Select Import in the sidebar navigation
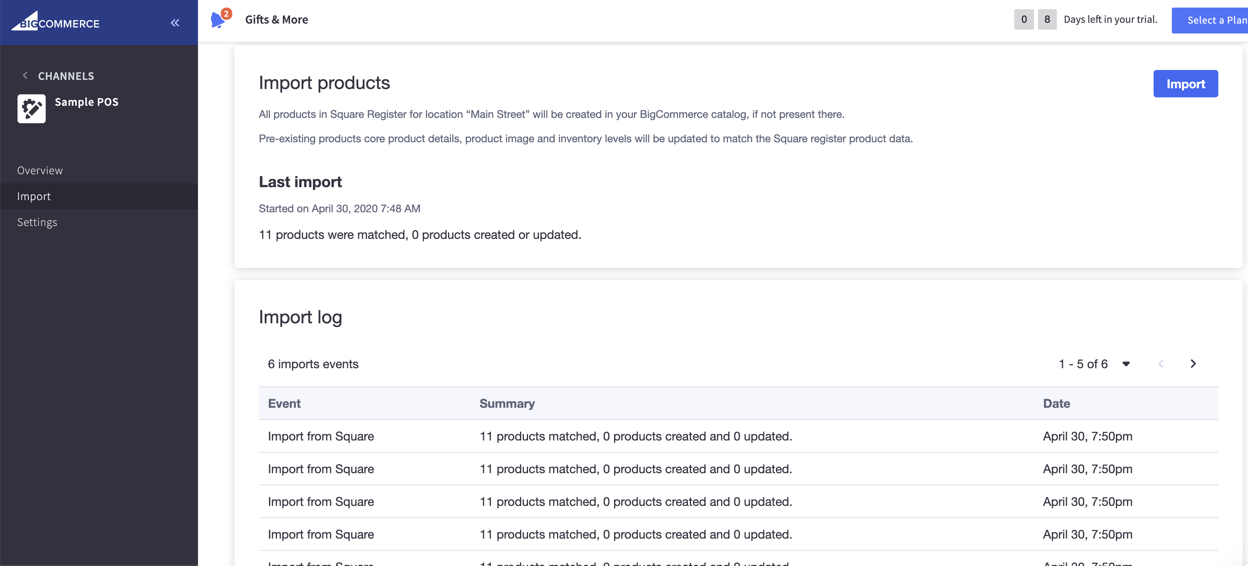1248x566 pixels. click(34, 196)
